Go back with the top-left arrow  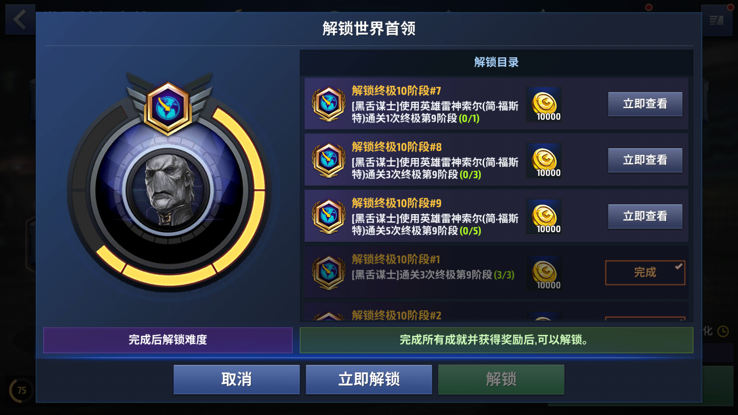pos(20,19)
